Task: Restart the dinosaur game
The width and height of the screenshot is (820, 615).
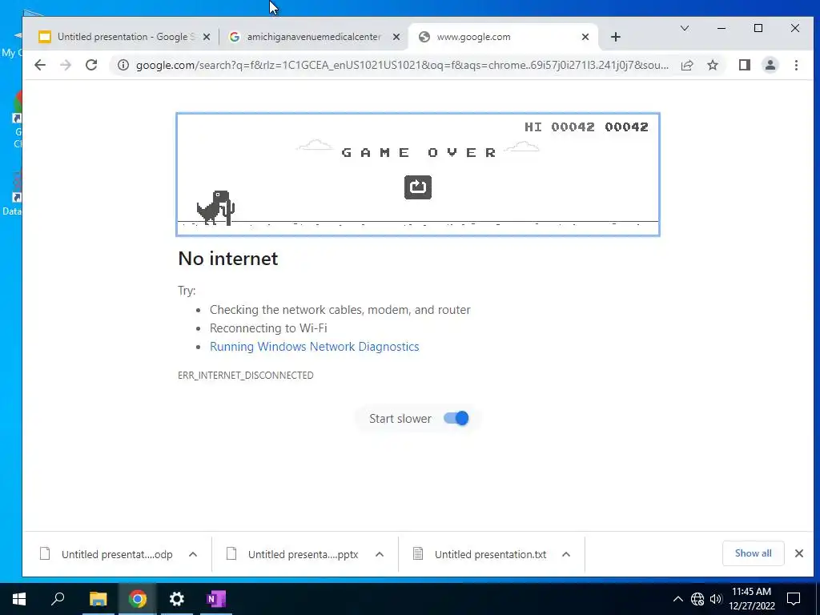Action: (x=418, y=187)
